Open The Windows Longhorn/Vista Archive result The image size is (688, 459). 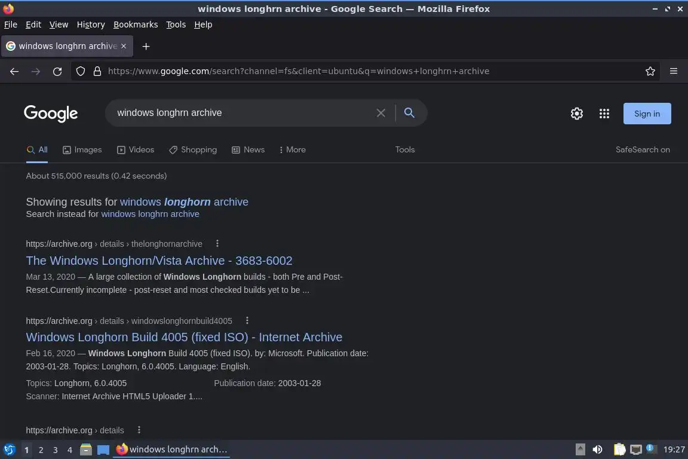tap(159, 261)
